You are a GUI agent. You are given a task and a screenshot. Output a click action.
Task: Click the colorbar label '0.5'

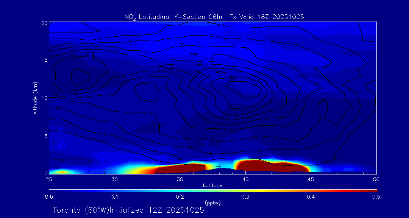coord(376,197)
